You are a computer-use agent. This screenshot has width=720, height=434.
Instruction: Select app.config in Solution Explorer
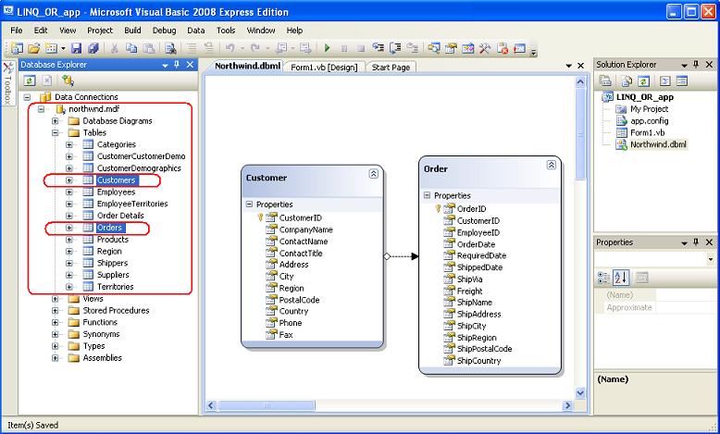[x=650, y=121]
